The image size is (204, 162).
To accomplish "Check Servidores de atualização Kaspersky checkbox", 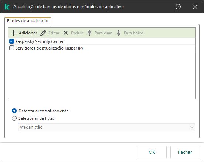I will coord(11,48).
